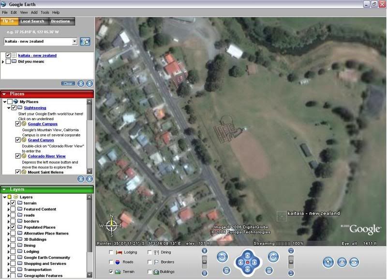Click the play tour button in search panel

(x=81, y=83)
